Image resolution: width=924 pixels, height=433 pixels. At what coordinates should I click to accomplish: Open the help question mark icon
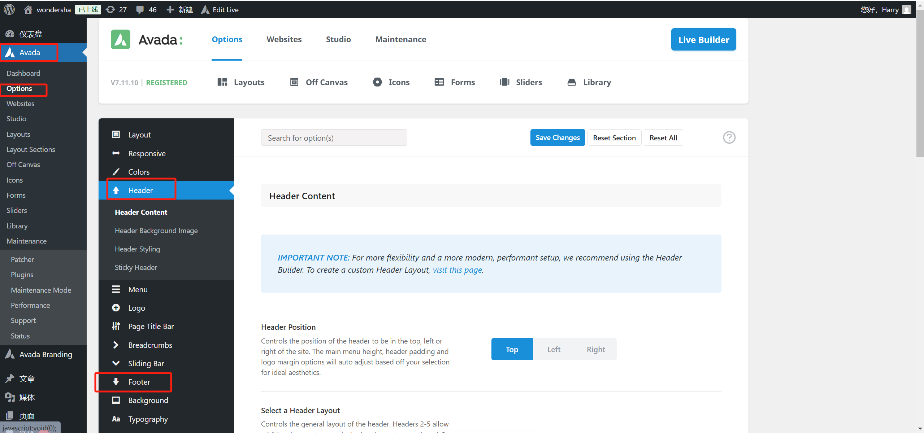point(729,137)
